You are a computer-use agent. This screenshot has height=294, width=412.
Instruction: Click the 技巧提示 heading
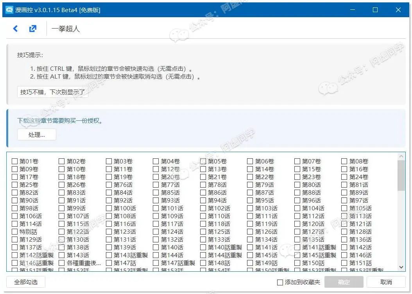coord(30,55)
